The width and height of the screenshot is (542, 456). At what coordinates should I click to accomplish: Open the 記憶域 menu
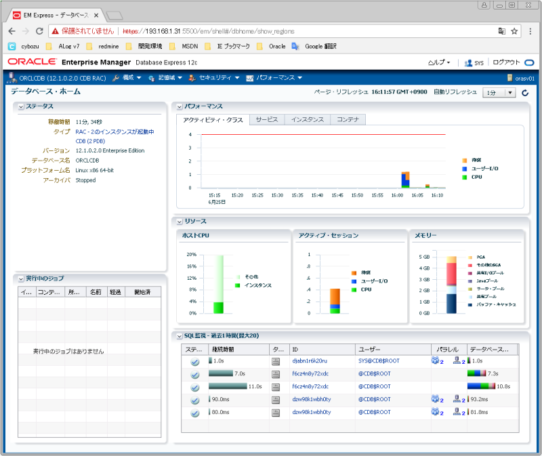[165, 78]
